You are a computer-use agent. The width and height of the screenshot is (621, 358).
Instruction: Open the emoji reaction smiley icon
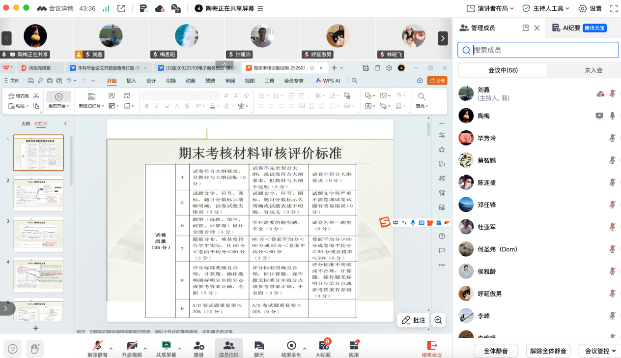(13, 348)
